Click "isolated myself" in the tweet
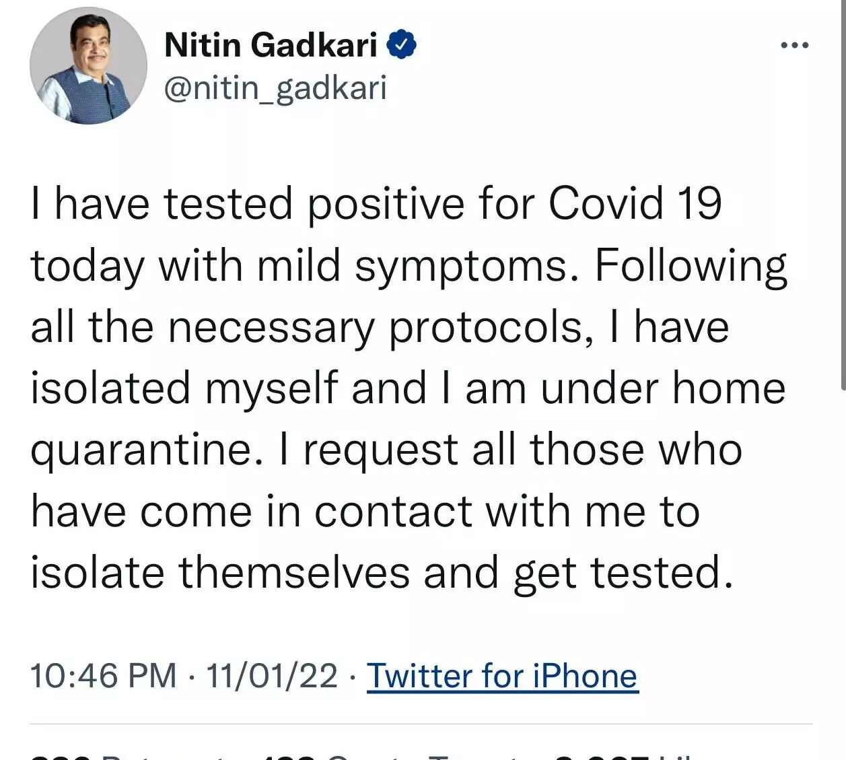This screenshot has height=760, width=846. (184, 388)
